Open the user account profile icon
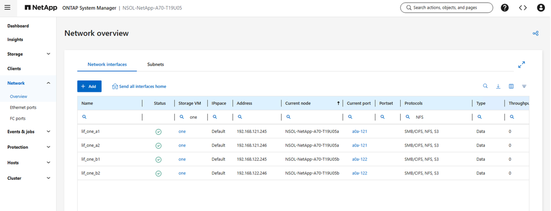 [541, 8]
